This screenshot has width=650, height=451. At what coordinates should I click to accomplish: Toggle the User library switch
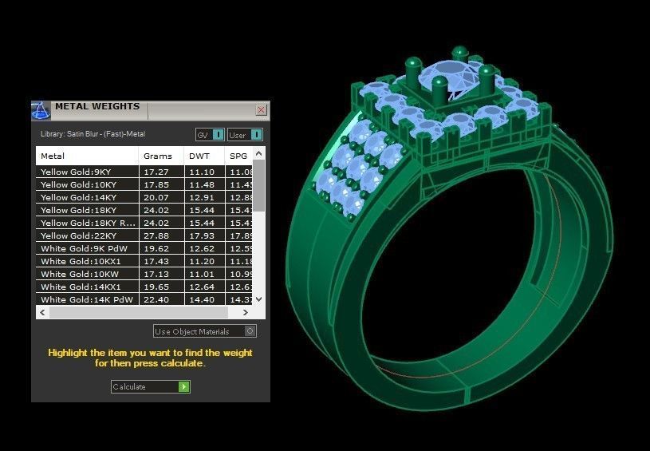[245, 135]
